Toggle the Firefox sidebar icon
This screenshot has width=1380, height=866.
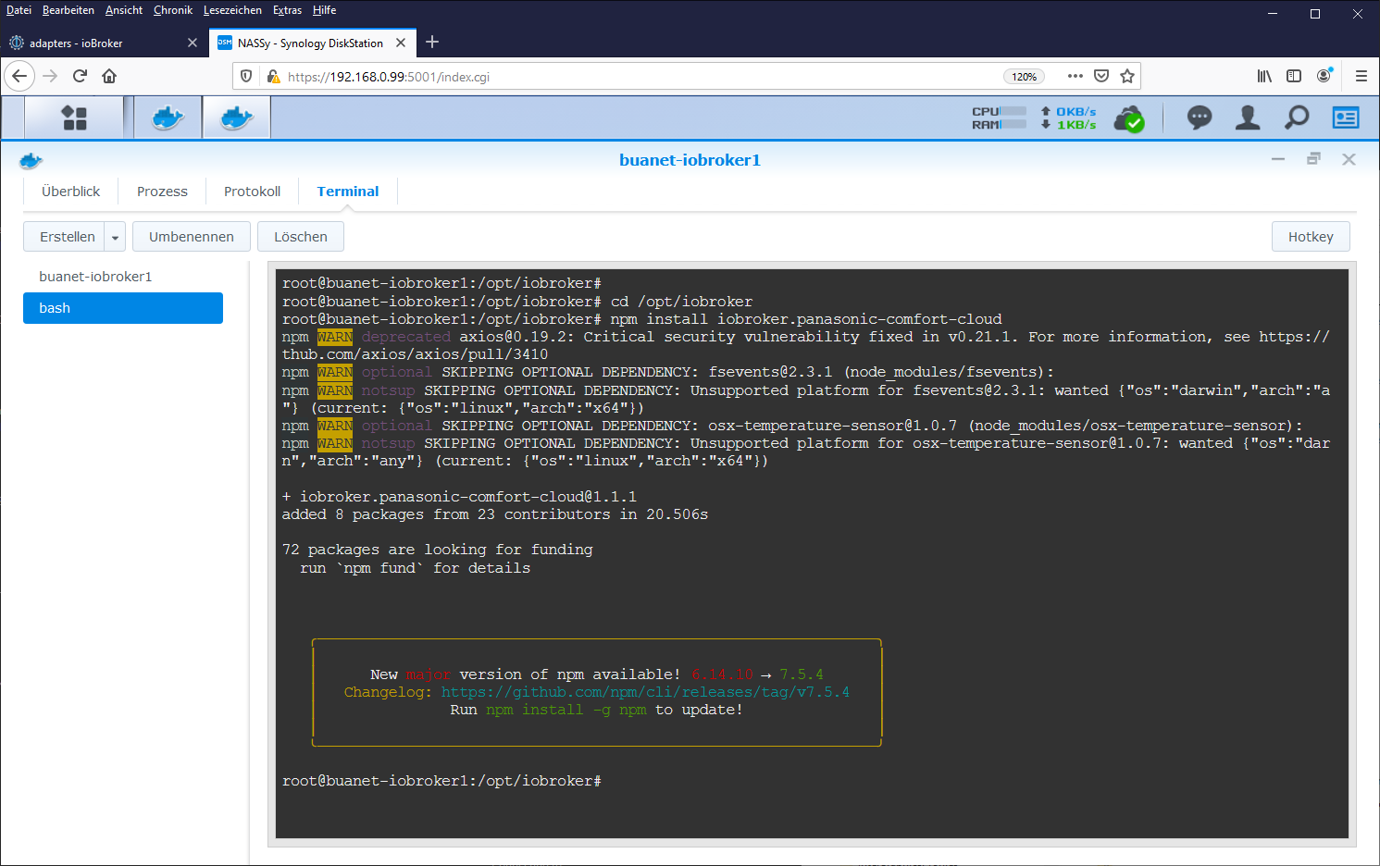click(1294, 76)
